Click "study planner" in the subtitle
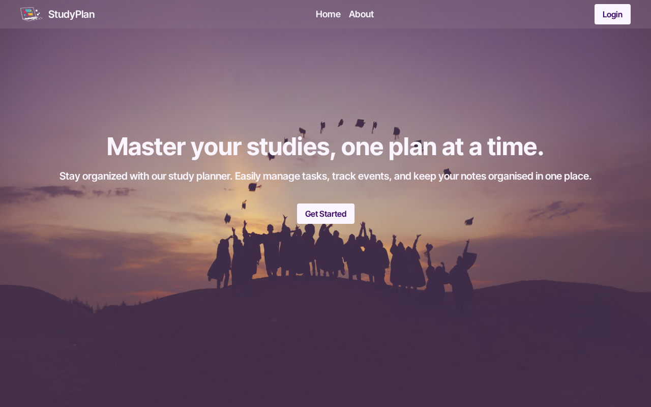The width and height of the screenshot is (651, 407). 200,176
